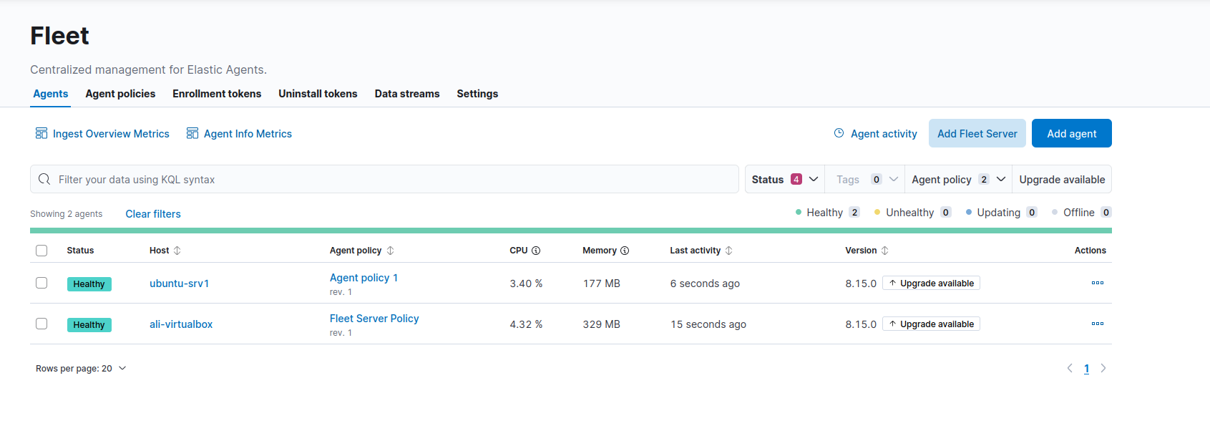
Task: Click the Unhealthy count legend
Action: tap(912, 213)
